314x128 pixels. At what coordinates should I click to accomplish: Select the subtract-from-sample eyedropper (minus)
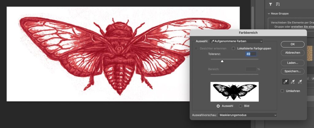[300, 81]
